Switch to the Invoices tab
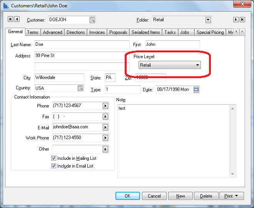Image resolution: width=254 pixels, height=208 pixels. [x=97, y=32]
